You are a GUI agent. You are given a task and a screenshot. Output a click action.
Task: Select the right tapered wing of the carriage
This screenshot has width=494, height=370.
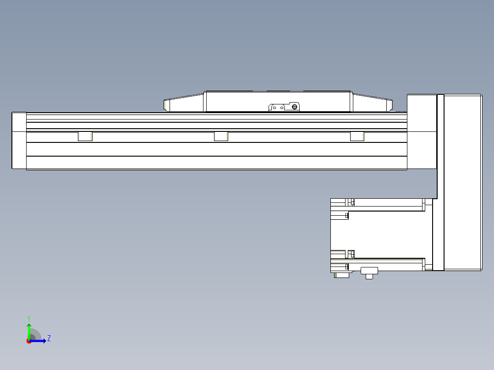[373, 103]
